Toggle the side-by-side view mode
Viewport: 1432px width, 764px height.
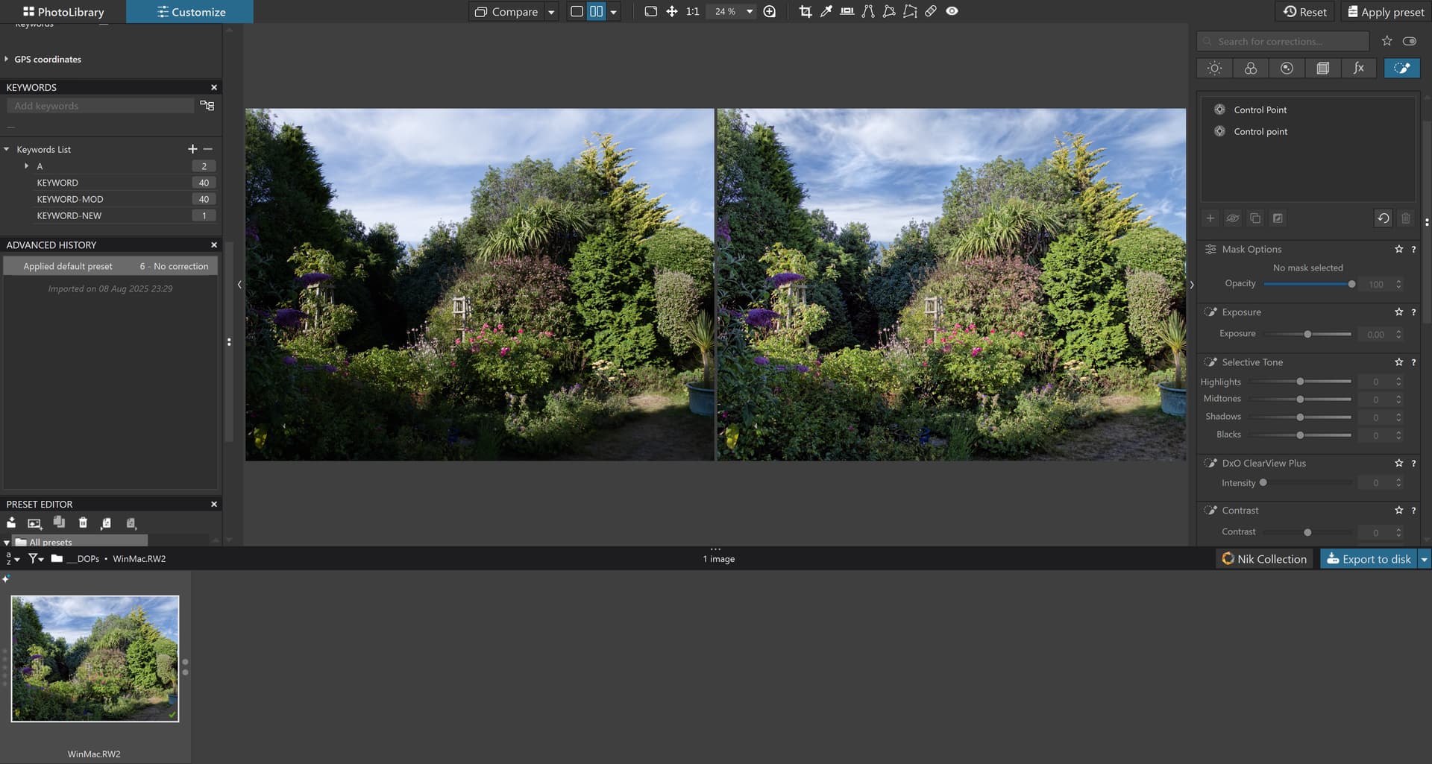pyautogui.click(x=596, y=11)
